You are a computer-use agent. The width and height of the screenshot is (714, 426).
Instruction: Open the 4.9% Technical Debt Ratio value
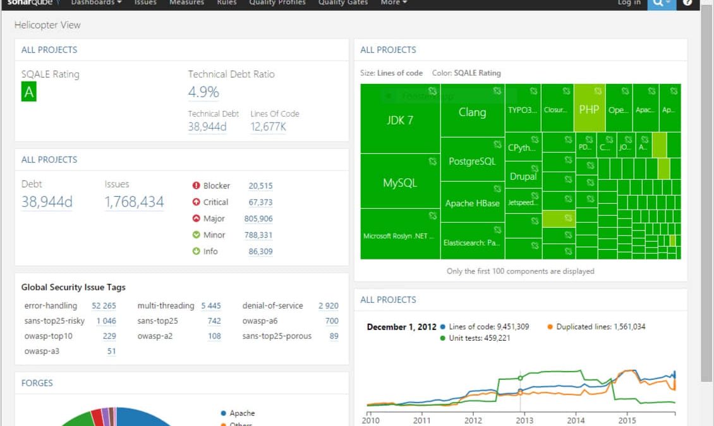point(203,92)
